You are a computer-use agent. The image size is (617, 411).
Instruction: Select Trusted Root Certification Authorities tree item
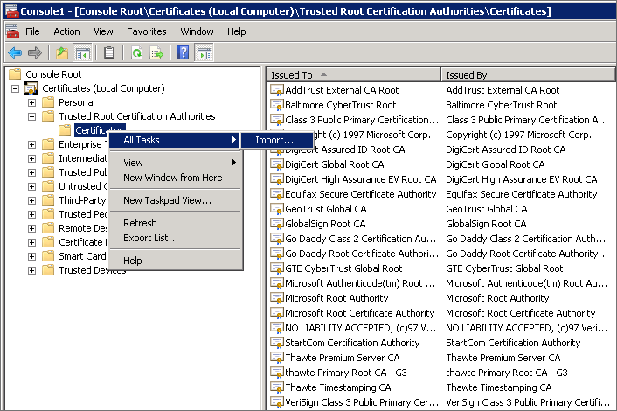(137, 116)
